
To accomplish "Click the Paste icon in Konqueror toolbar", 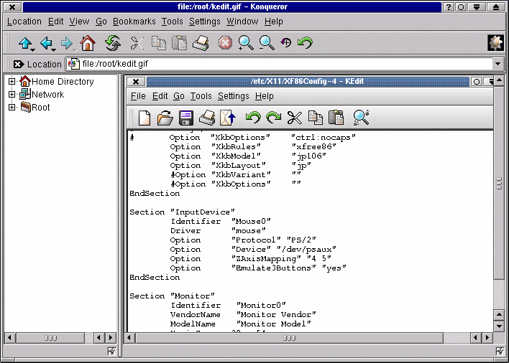I will [x=180, y=43].
